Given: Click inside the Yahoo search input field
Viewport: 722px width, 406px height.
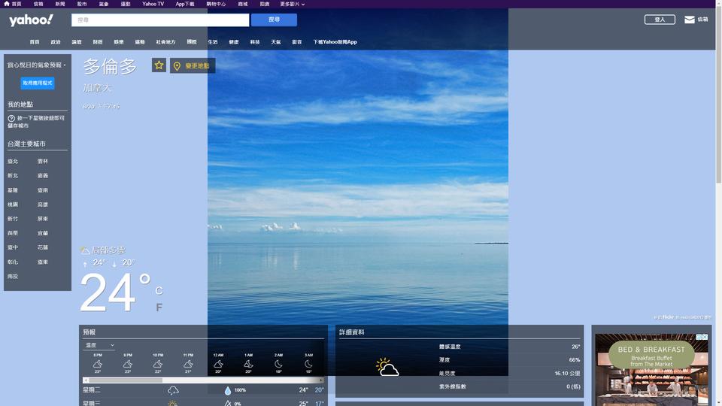Looking at the screenshot, I should pyautogui.click(x=160, y=20).
